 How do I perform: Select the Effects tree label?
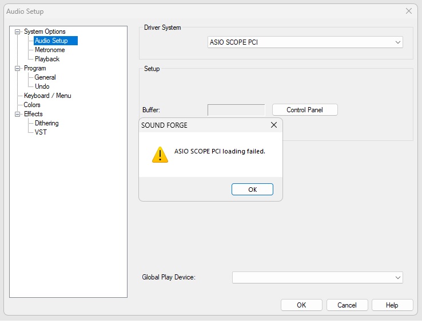33,114
